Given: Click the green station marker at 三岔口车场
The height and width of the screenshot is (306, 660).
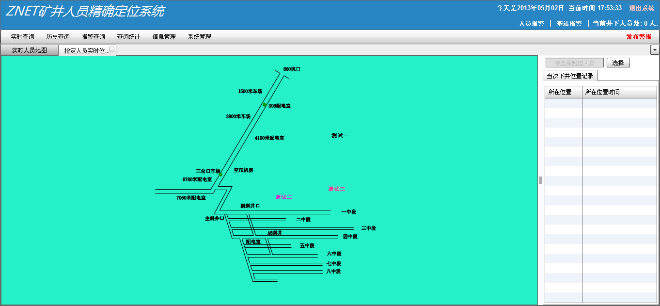Looking at the screenshot, I should (x=220, y=174).
